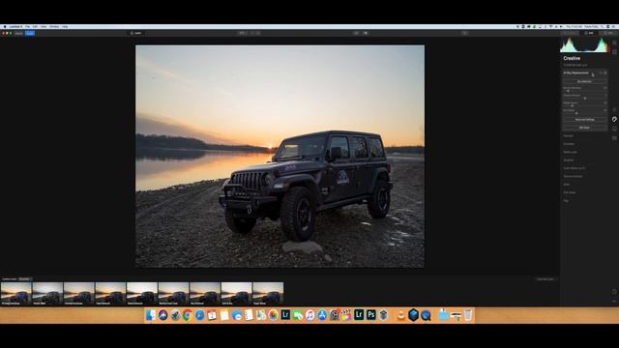Open the Layers panel icon beside the histogram

coord(614,43)
